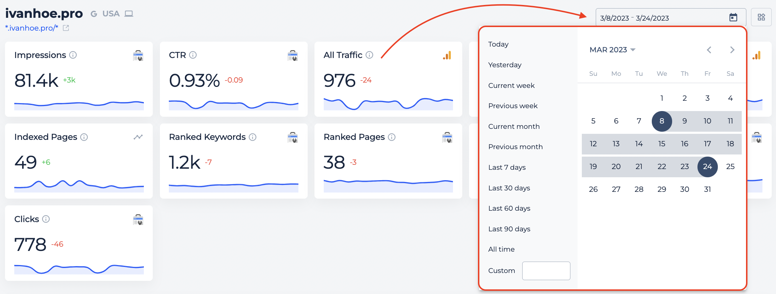Click the 778 clicks value
Viewport: 776px width, 294px height.
pos(30,245)
